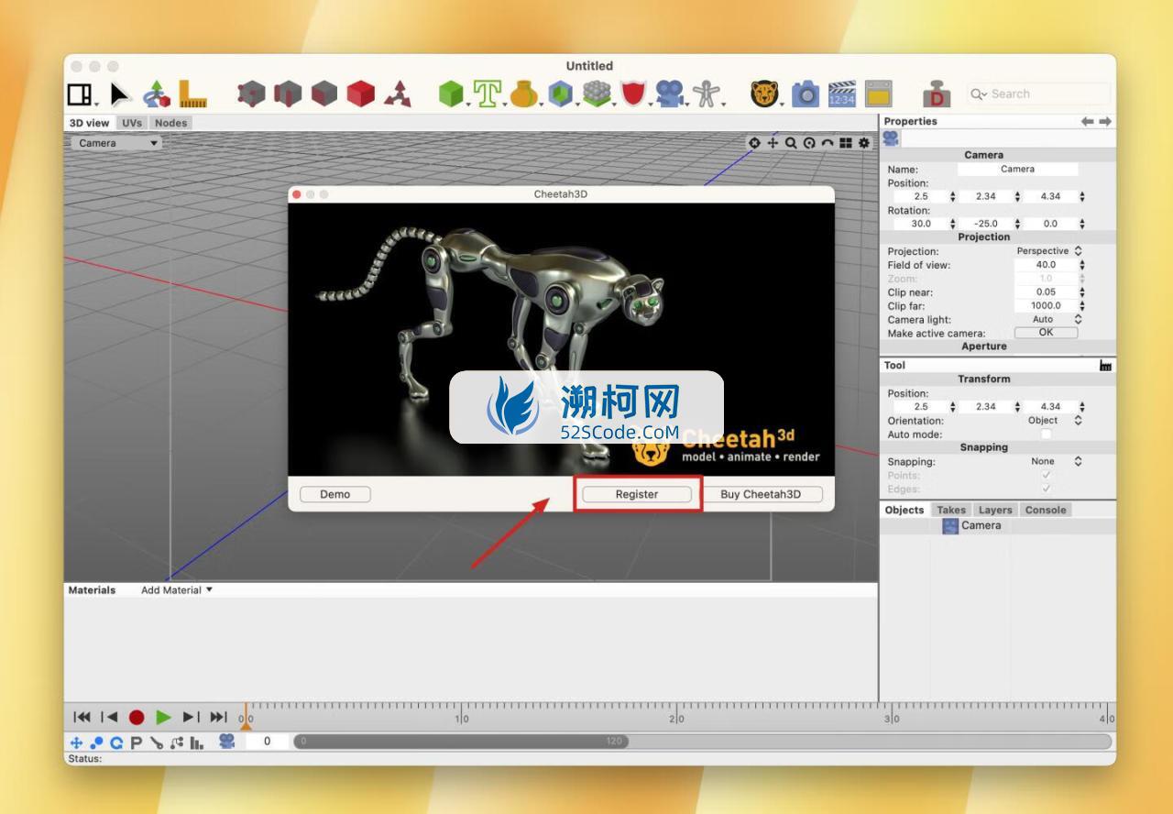
Task: Click the Buy Cheetah3D button
Action: [761, 494]
